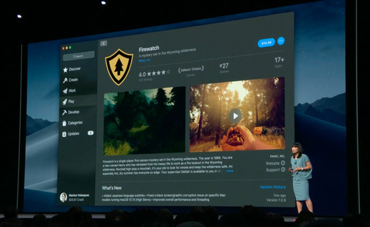Select the Play sidebar label
The height and width of the screenshot is (227, 370).
point(71,101)
